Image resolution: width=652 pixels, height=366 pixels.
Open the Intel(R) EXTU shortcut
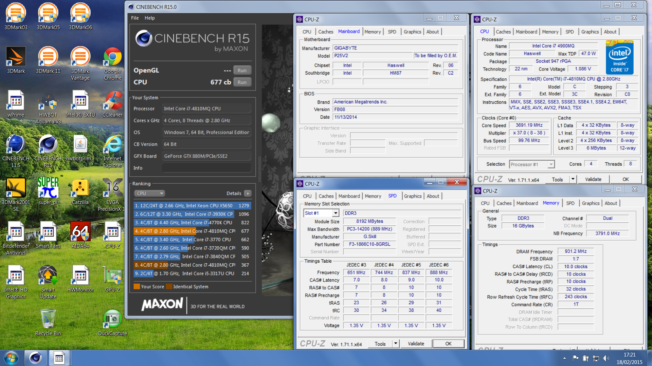click(80, 104)
